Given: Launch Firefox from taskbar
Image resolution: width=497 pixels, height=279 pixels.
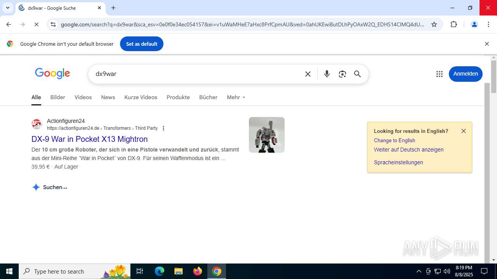Looking at the screenshot, I should point(198,271).
